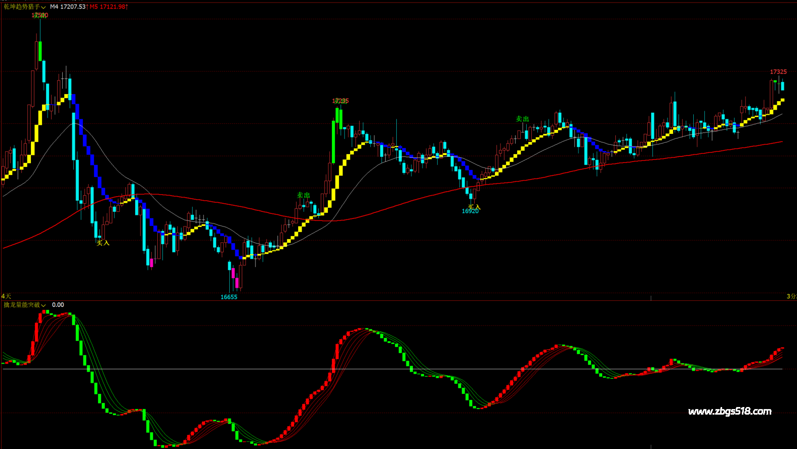
Task: Click the rightmost green 卖出 signal marker
Action: pyautogui.click(x=522, y=119)
